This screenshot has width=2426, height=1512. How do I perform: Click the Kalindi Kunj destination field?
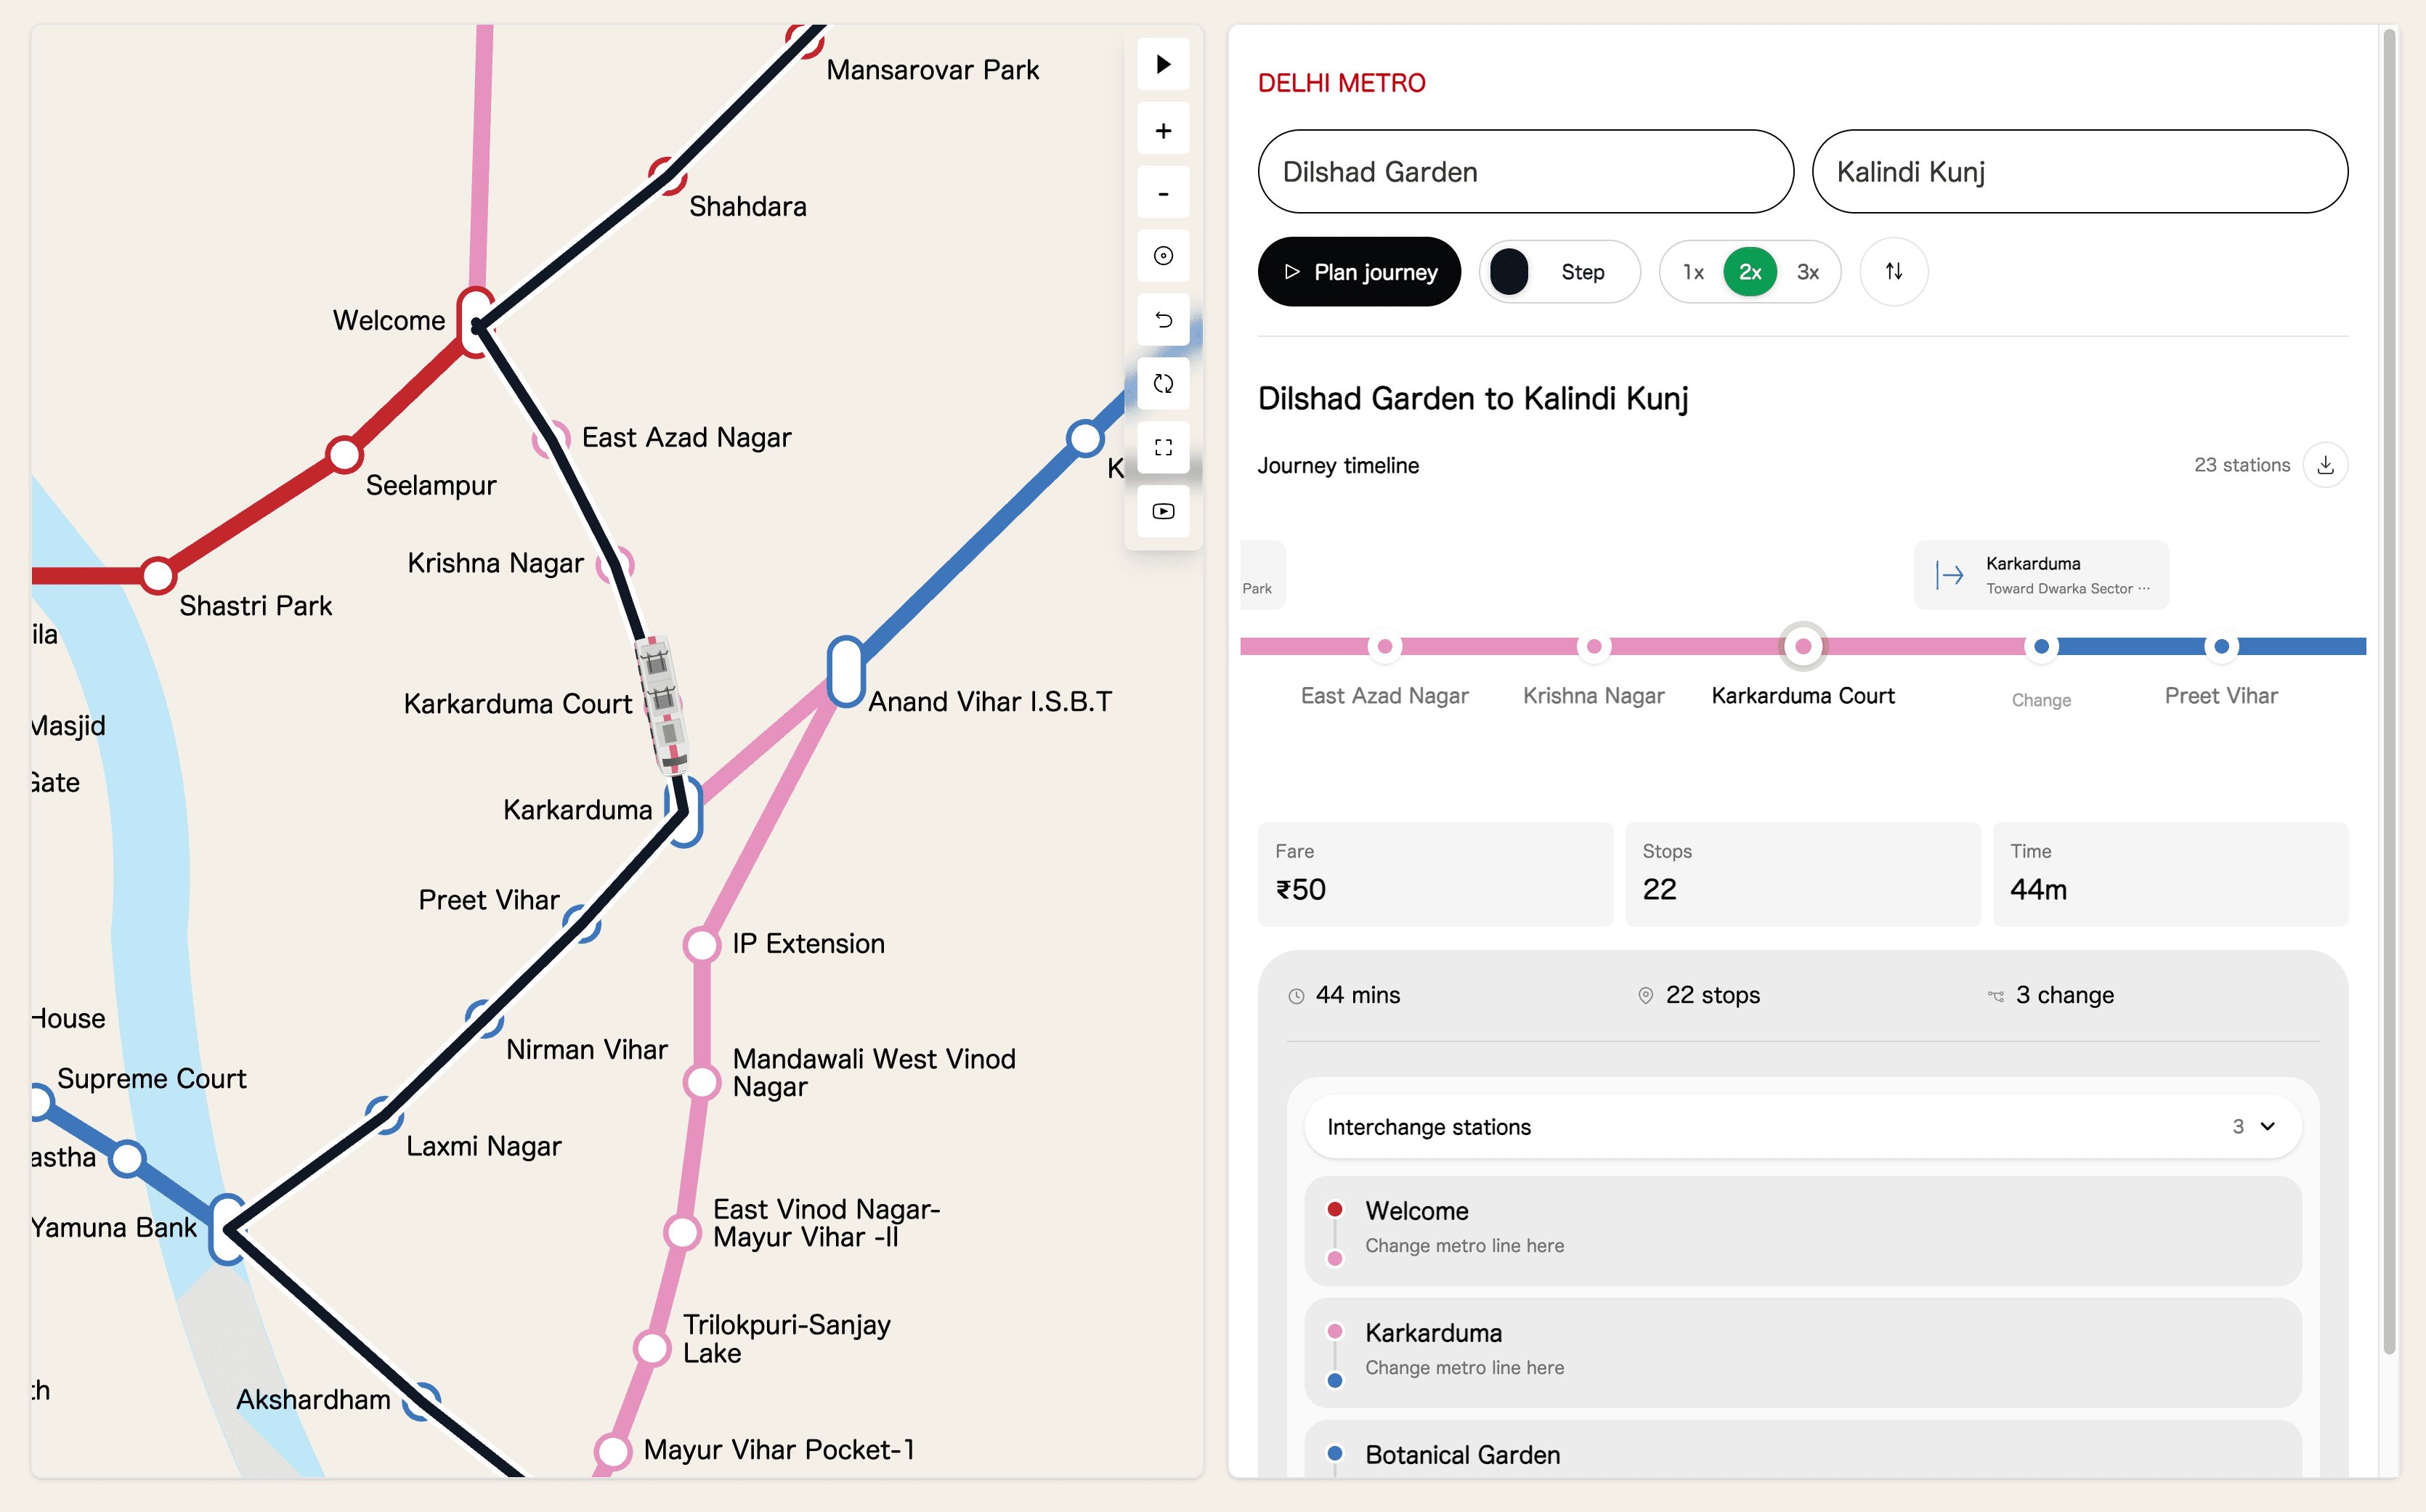click(2080, 172)
